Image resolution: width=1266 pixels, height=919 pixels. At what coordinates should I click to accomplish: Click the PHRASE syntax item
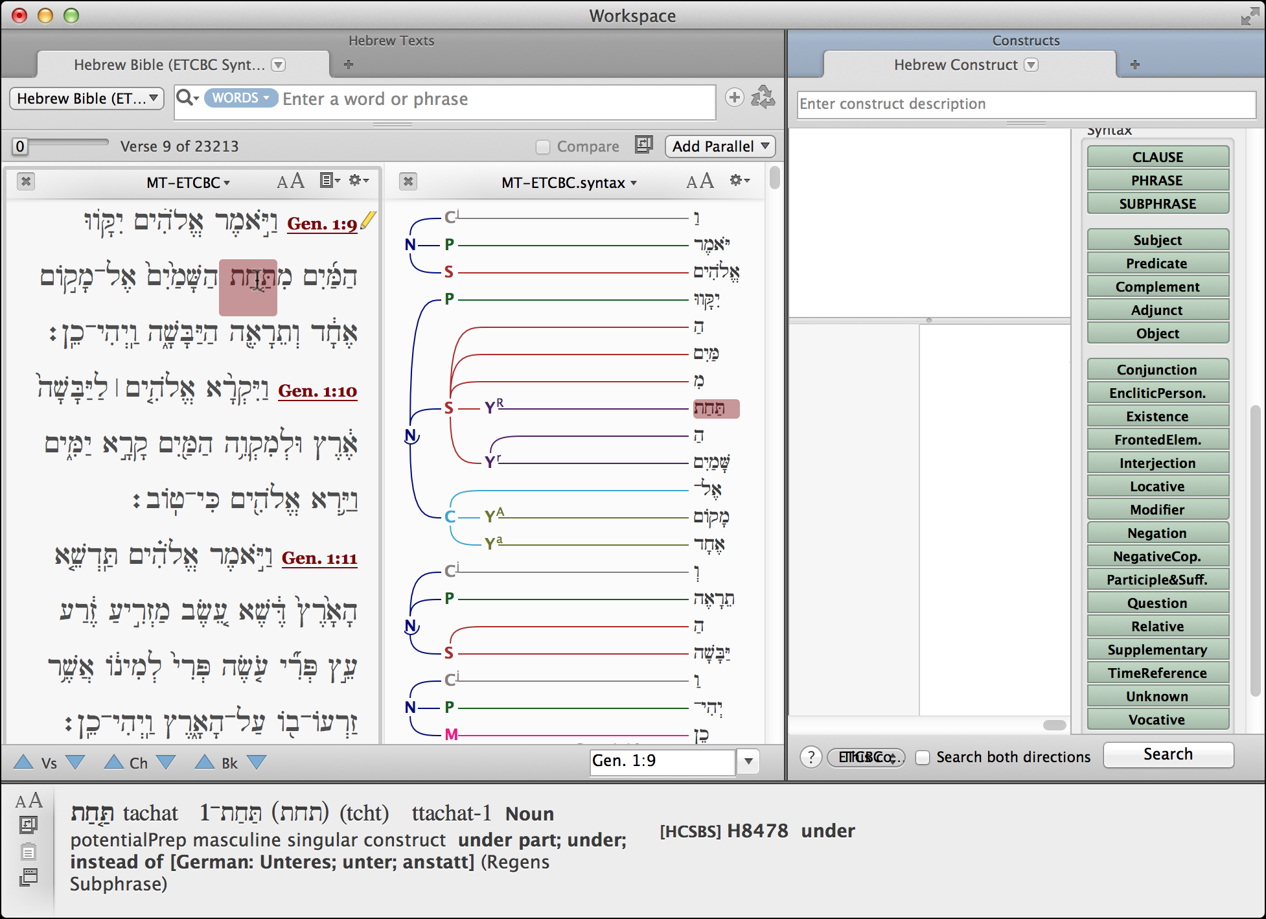click(x=1158, y=180)
